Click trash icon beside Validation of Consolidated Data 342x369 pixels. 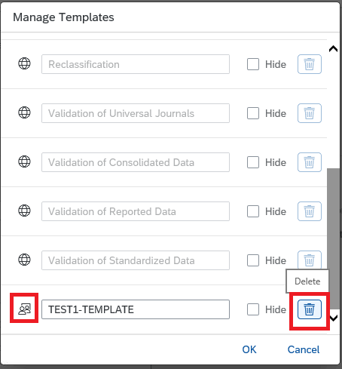coord(310,162)
